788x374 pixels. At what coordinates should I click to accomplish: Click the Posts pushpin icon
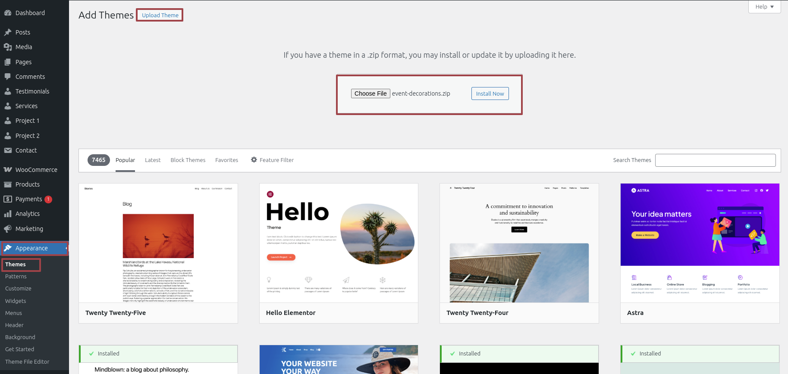8,32
